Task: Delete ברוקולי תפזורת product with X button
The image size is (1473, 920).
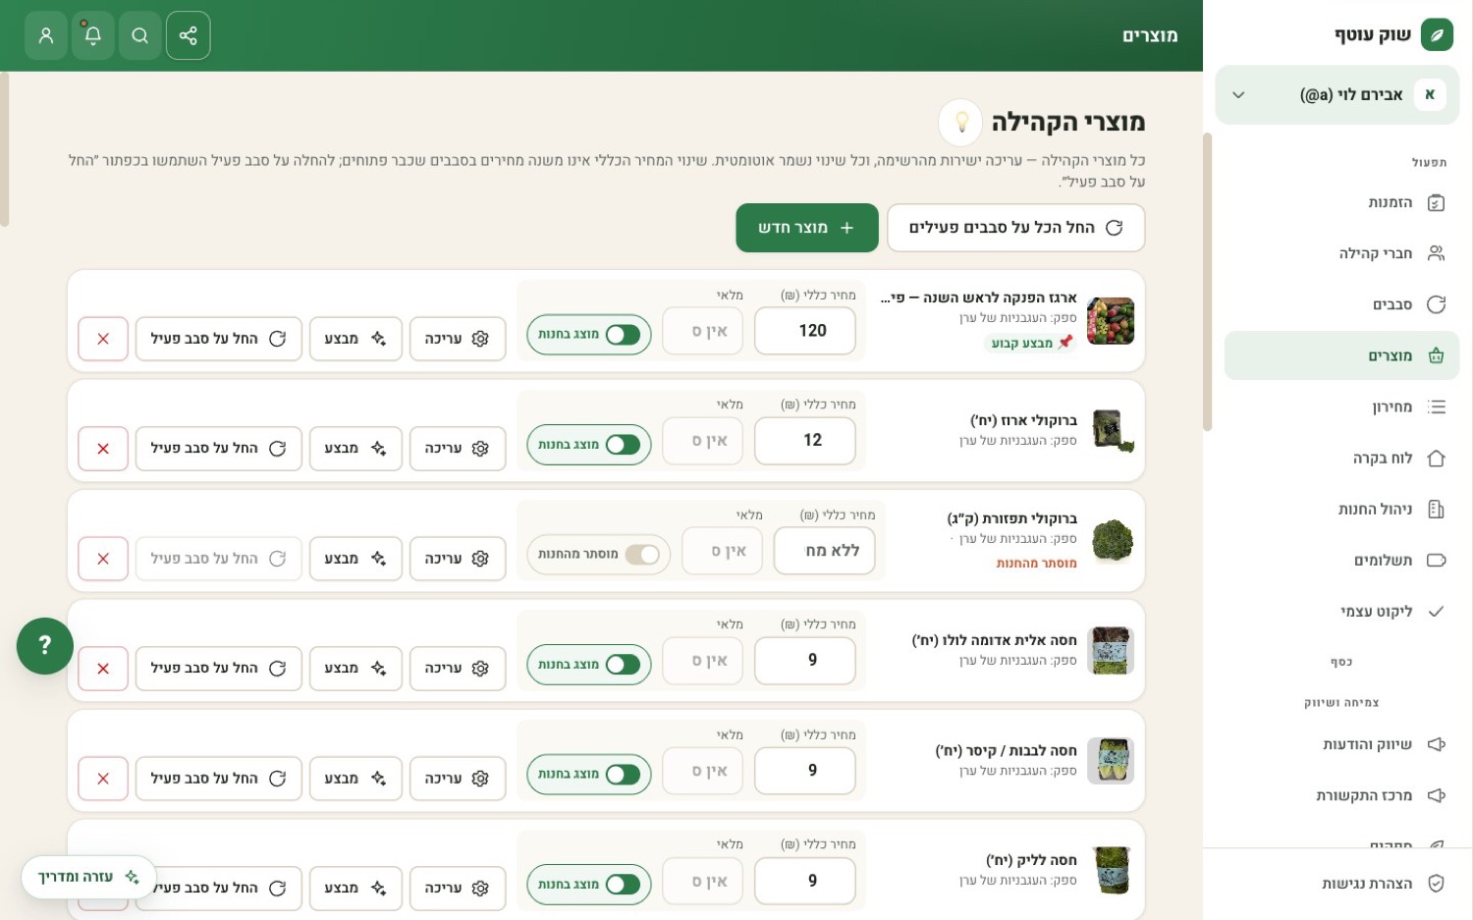Action: [103, 559]
